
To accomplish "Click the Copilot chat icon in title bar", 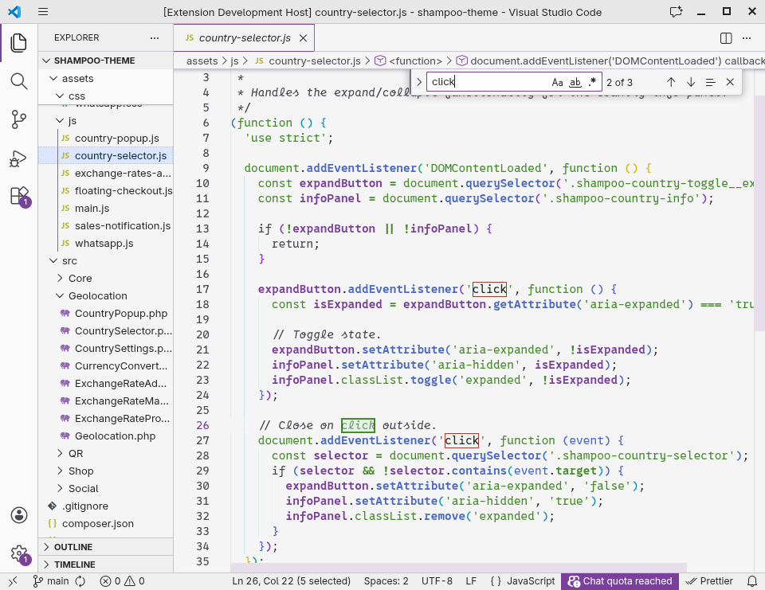I will coord(676,12).
